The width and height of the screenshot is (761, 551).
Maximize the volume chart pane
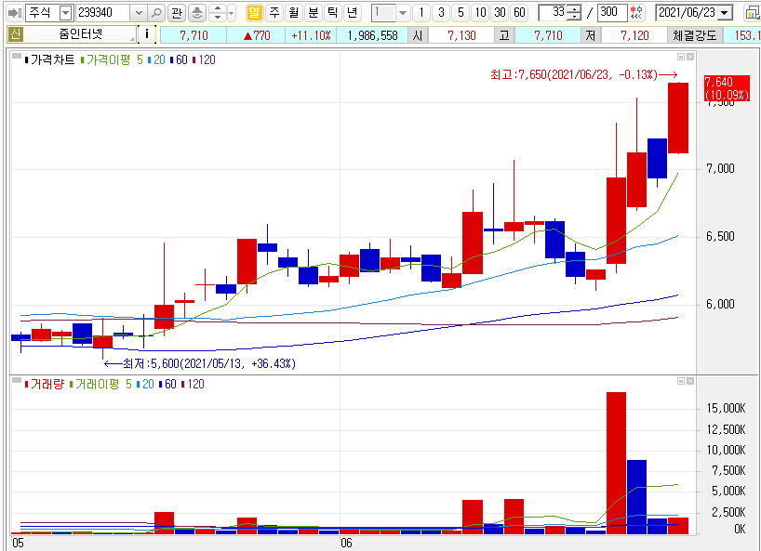pos(681,381)
